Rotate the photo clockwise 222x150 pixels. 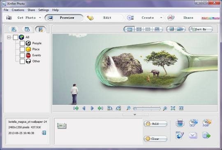pyautogui.click(x=118, y=108)
